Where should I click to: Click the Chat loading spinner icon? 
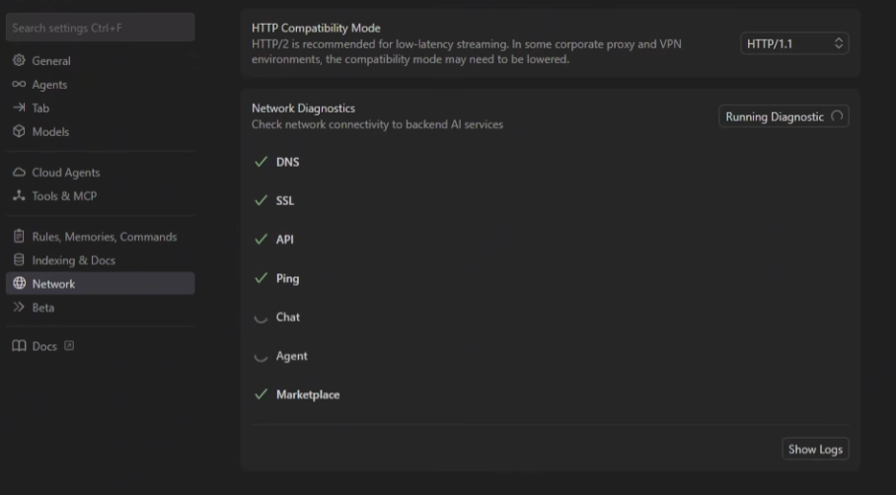coord(261,318)
